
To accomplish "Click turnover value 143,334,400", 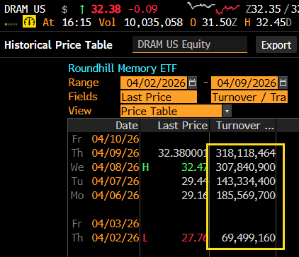I will tap(246, 181).
